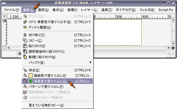177x109 pixels.
Task: Open the レイヤー menu in menu bar
Action: tap(89, 10)
